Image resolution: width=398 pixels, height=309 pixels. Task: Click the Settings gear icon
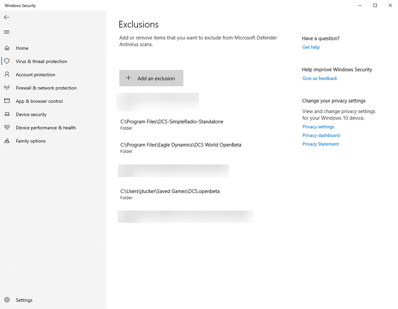tap(7, 300)
